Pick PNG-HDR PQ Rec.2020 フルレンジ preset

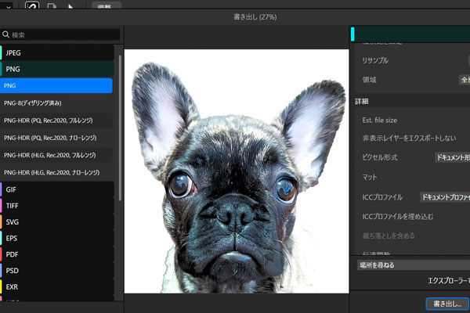[x=56, y=121]
